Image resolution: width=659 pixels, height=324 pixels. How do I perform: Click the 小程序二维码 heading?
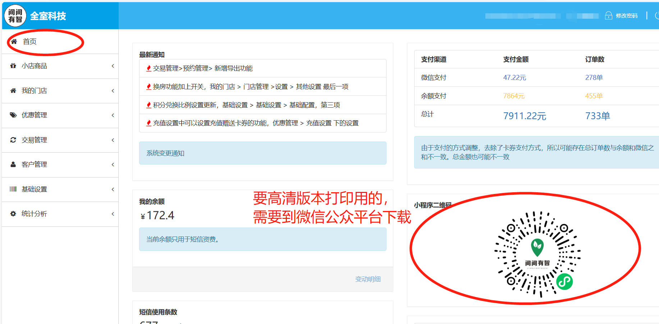click(433, 205)
